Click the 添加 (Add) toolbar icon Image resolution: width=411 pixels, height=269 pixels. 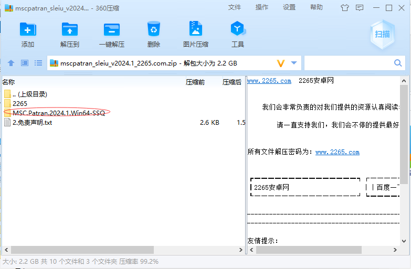28,29
